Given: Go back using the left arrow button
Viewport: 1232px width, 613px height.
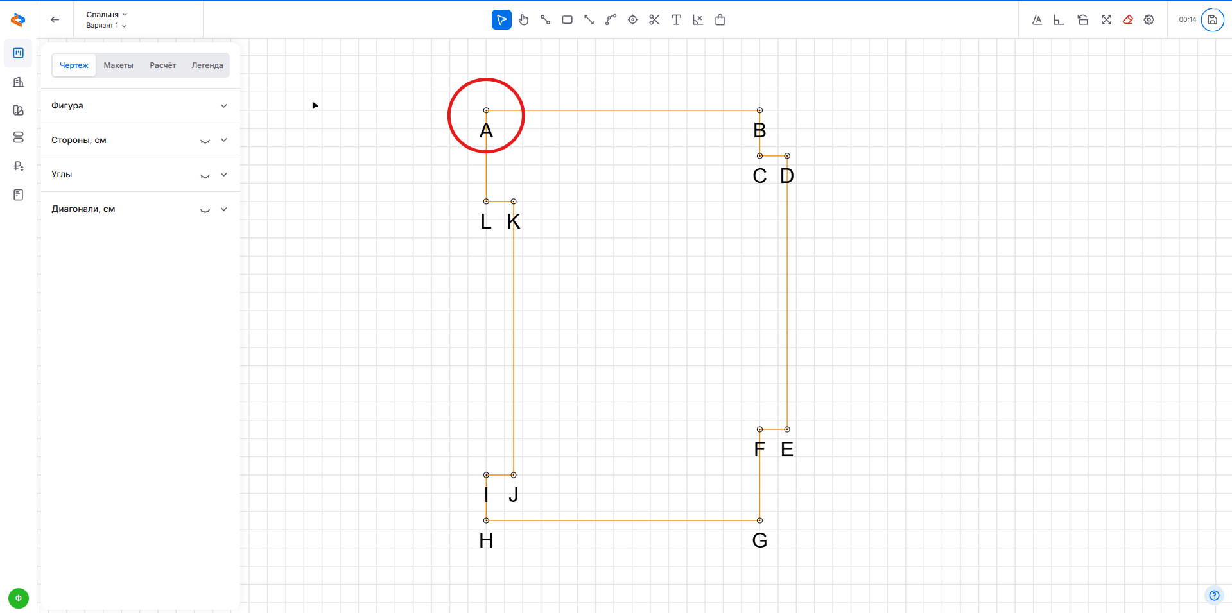Looking at the screenshot, I should [55, 20].
